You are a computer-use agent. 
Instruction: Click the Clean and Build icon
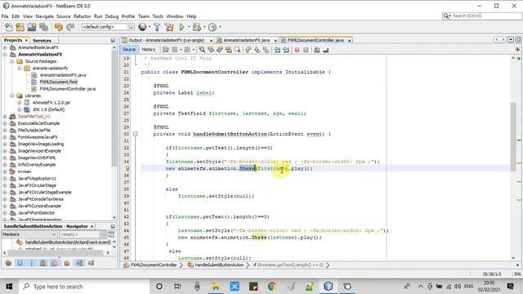[169, 27]
